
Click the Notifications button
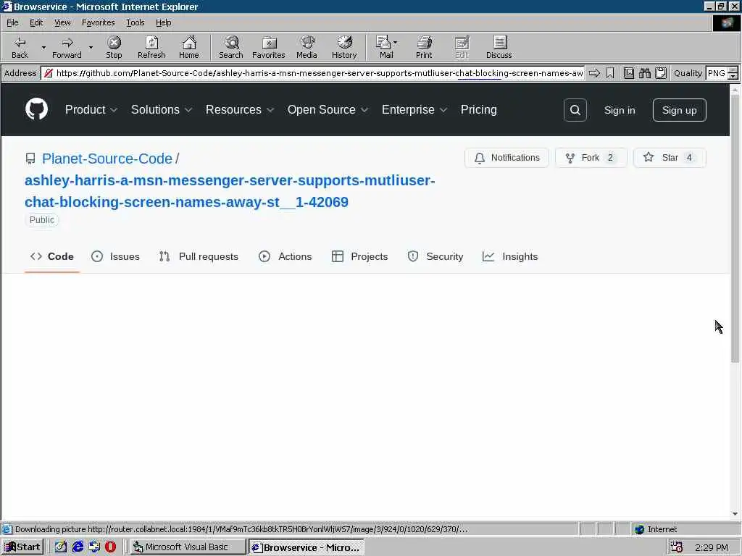click(x=507, y=157)
